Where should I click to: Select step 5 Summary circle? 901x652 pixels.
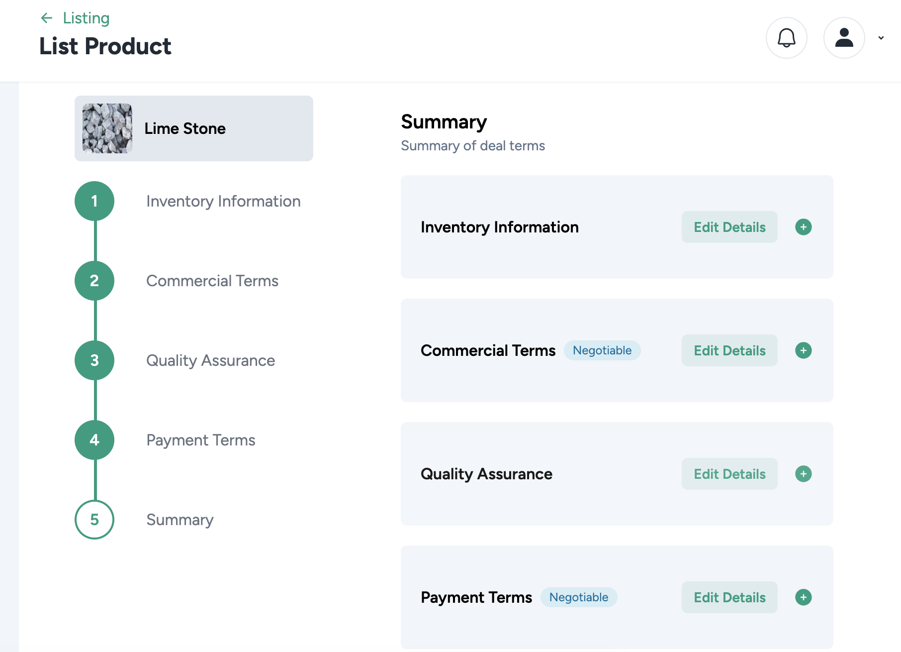[x=94, y=520]
